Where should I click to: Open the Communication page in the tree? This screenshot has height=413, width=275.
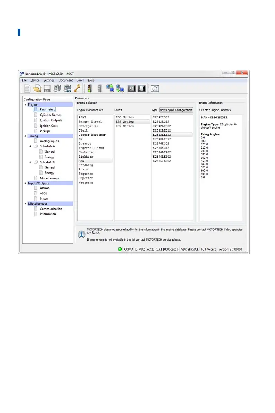tap(51, 209)
